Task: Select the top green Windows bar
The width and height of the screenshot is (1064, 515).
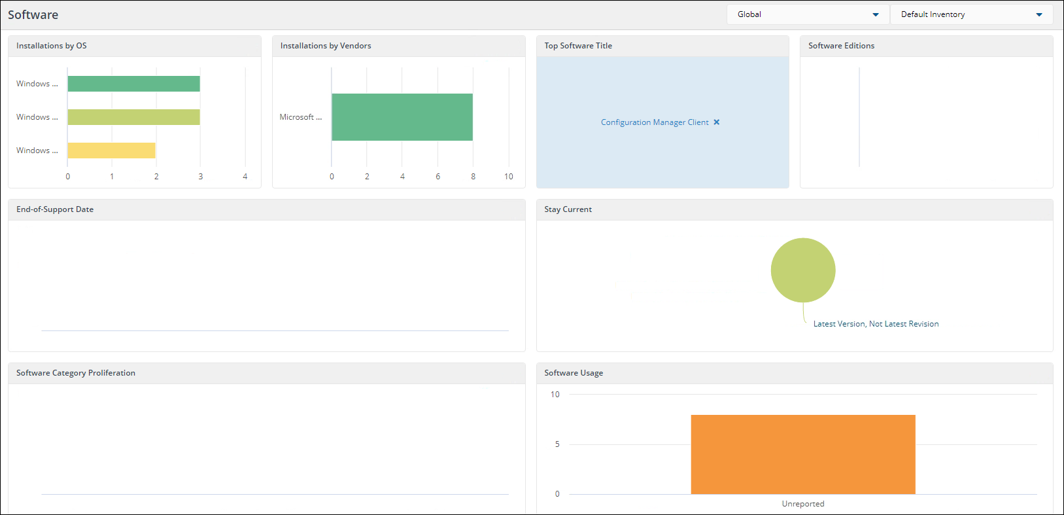Action: pyautogui.click(x=133, y=84)
